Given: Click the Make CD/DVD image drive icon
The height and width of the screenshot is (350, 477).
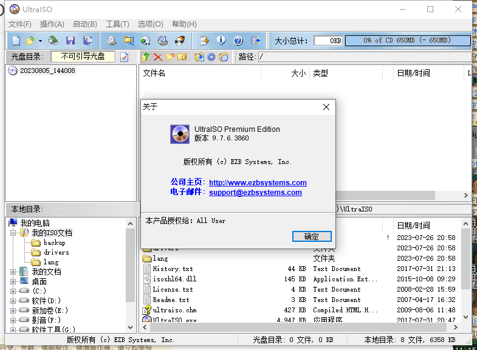Looking at the screenshot, I should 112,41.
